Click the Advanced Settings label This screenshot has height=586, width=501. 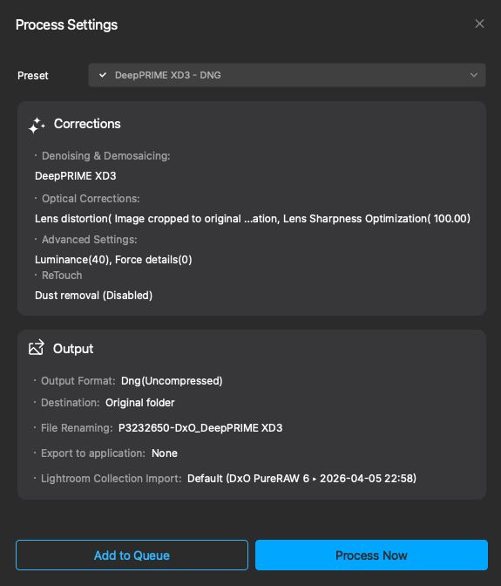[90, 240]
